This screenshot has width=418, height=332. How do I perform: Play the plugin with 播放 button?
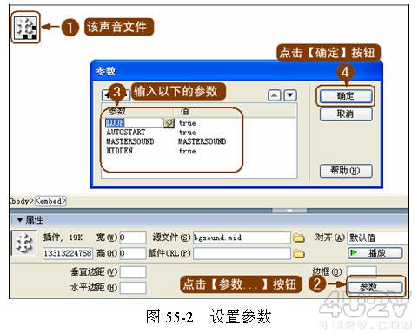pos(375,253)
